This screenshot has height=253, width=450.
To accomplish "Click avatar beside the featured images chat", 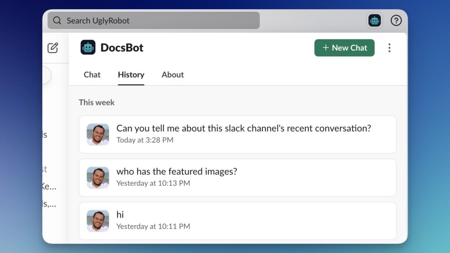I will [x=98, y=177].
